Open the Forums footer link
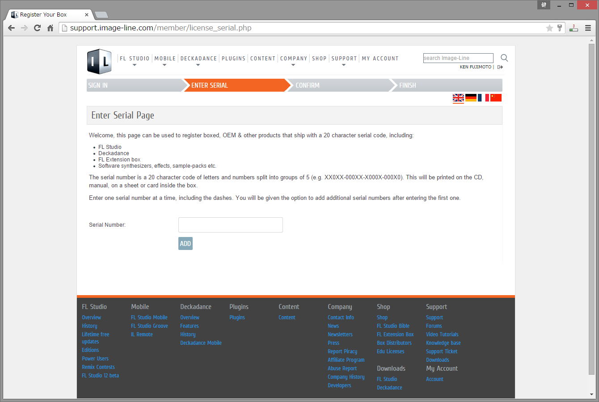This screenshot has height=402, width=599. [x=434, y=326]
